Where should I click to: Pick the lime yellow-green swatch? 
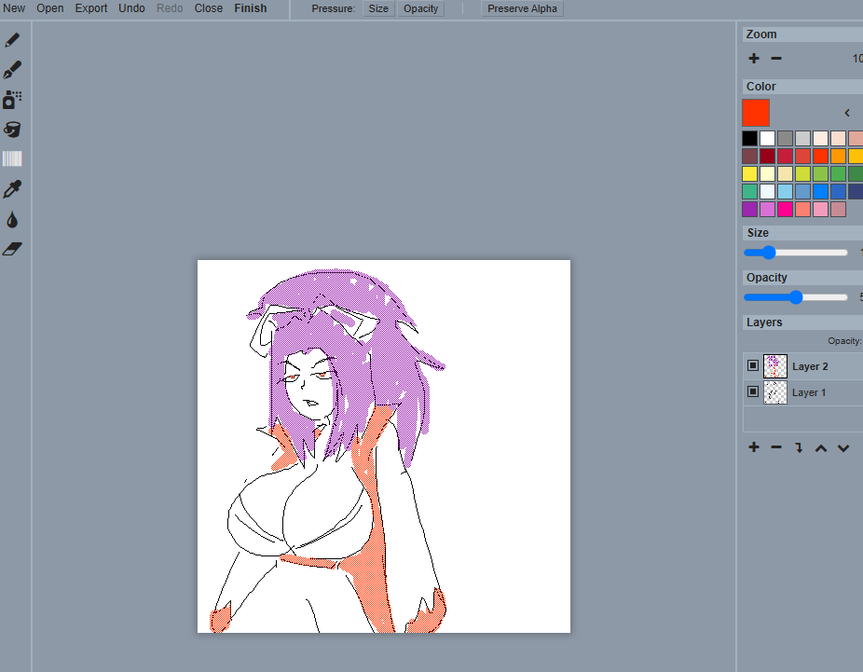[802, 173]
